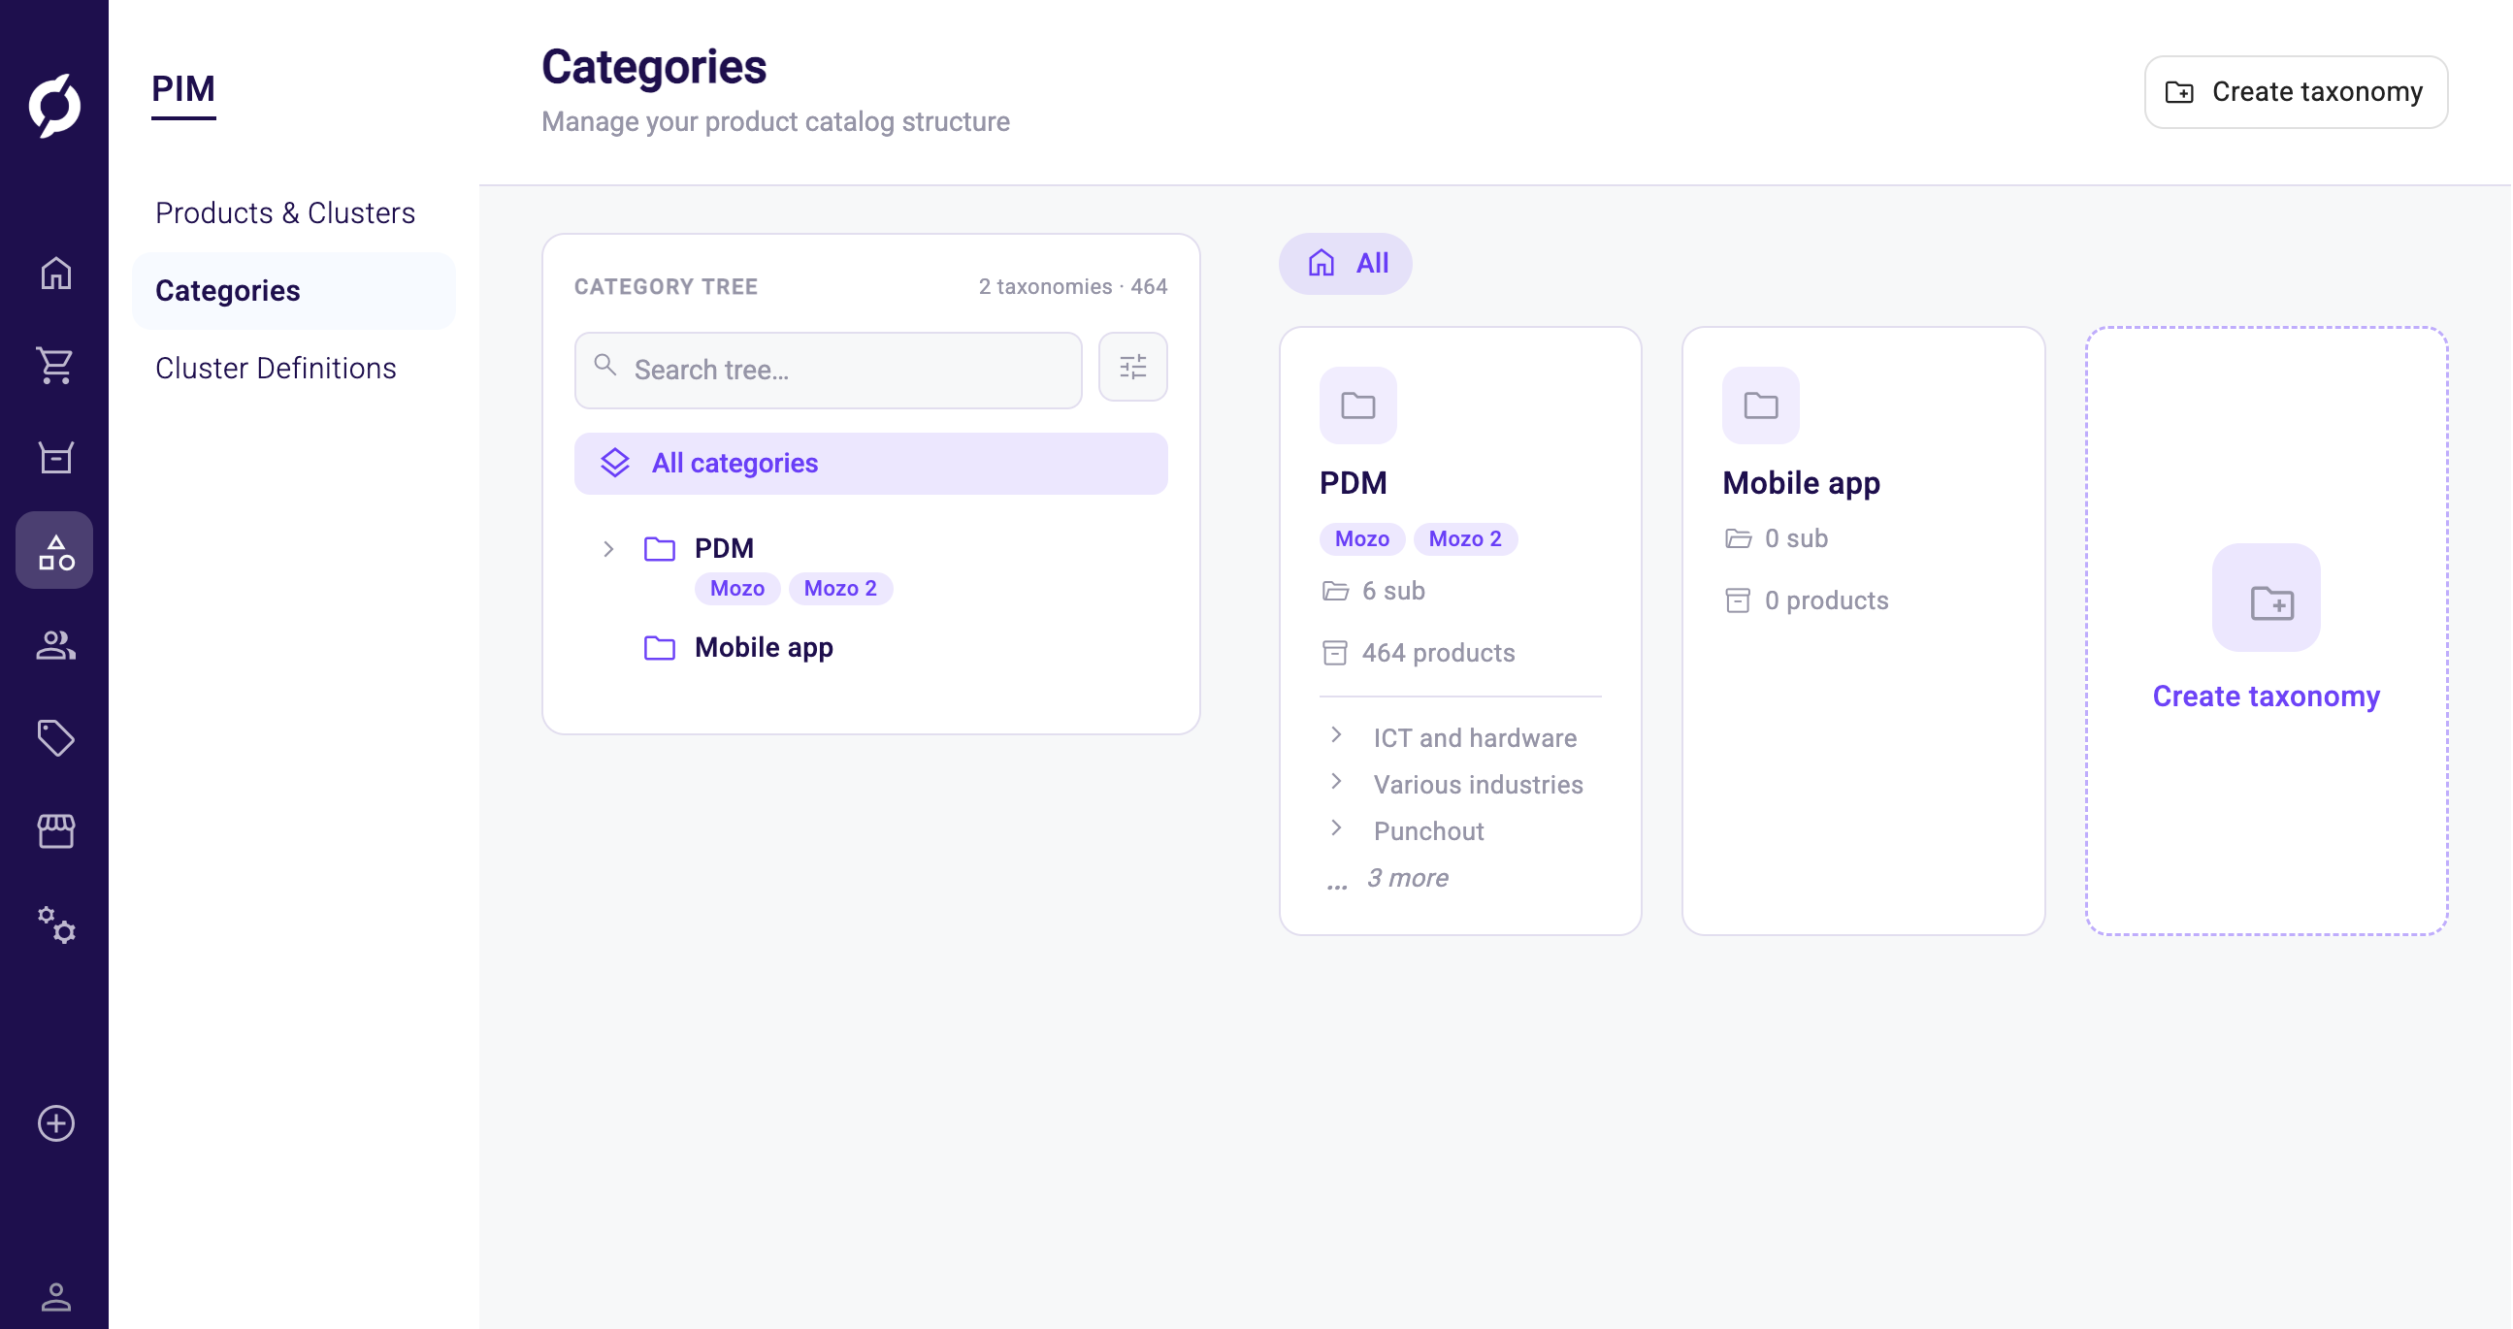The width and height of the screenshot is (2513, 1329).
Task: Click the Mobile app folder icon in tree
Action: coord(660,648)
